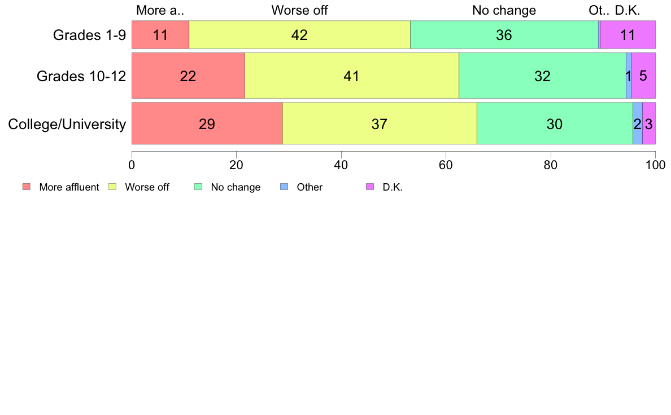Click the magenta D.K. legend swatch
The width and height of the screenshot is (671, 415).
tap(370, 187)
